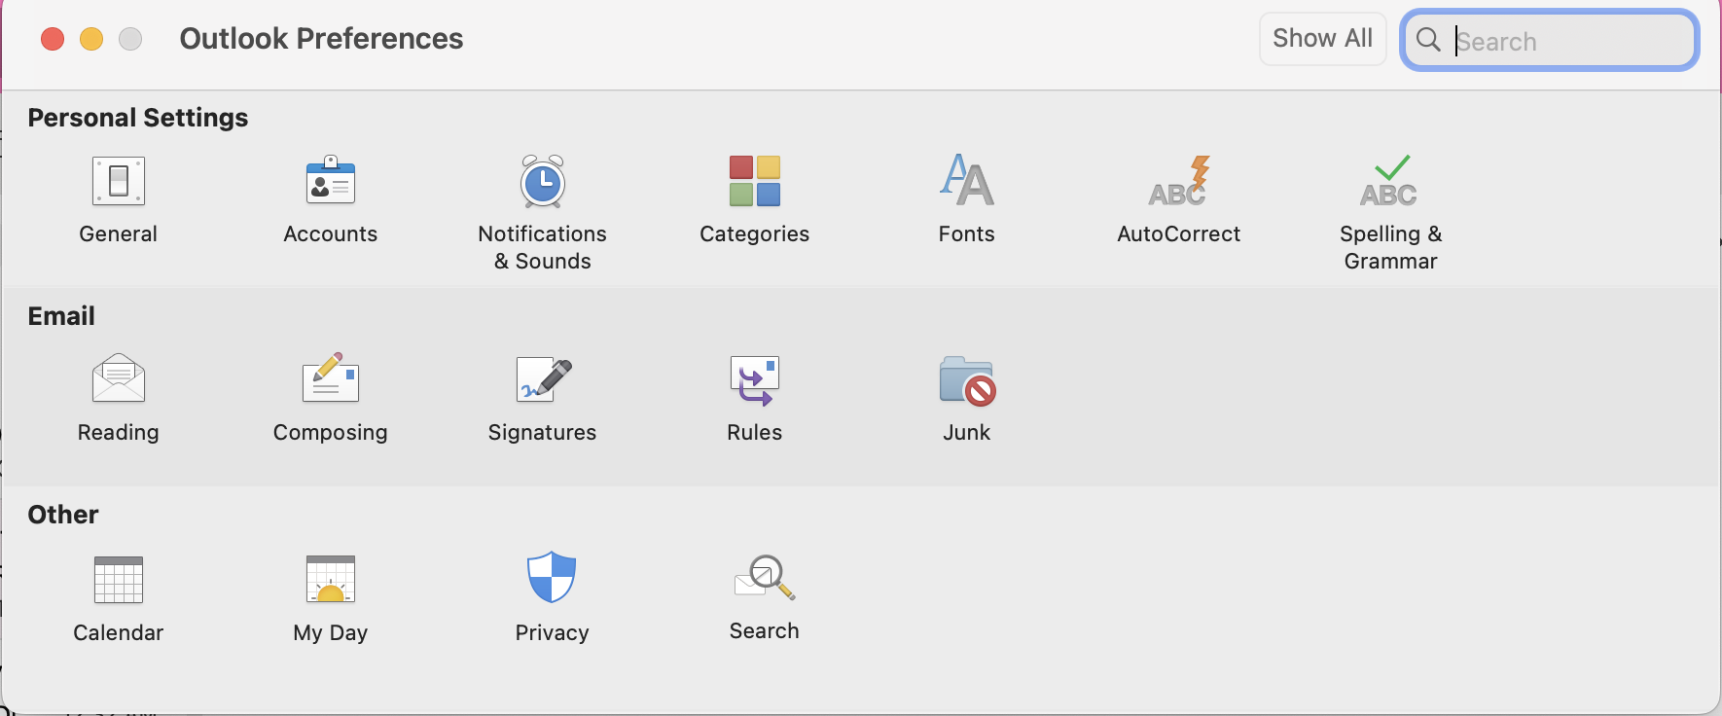The image size is (1722, 716).
Task: Click in the preferences Search field
Action: pyautogui.click(x=1568, y=41)
